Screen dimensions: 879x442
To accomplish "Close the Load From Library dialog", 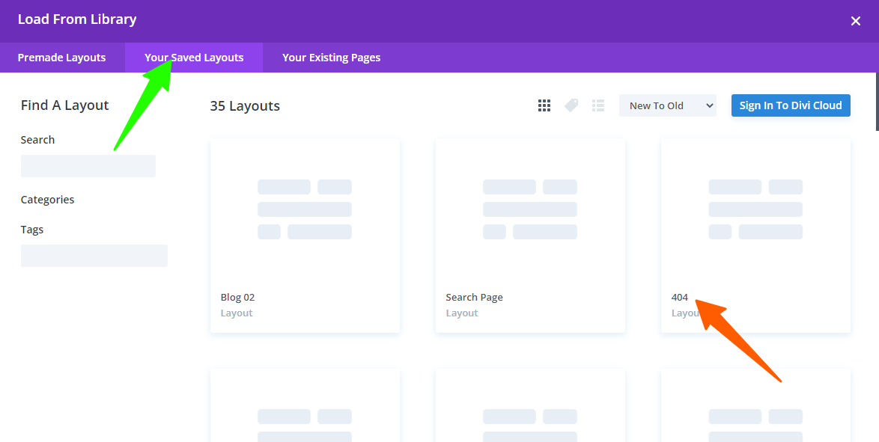I will tap(855, 21).
